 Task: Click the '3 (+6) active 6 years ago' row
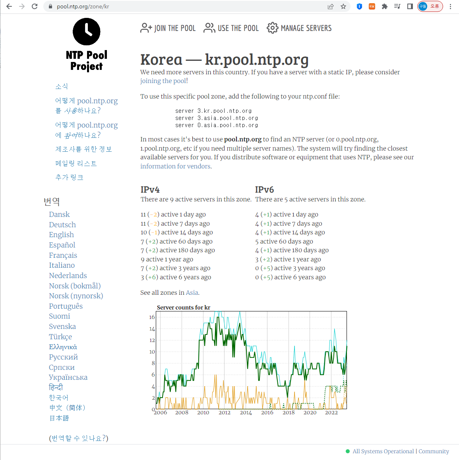click(x=176, y=277)
